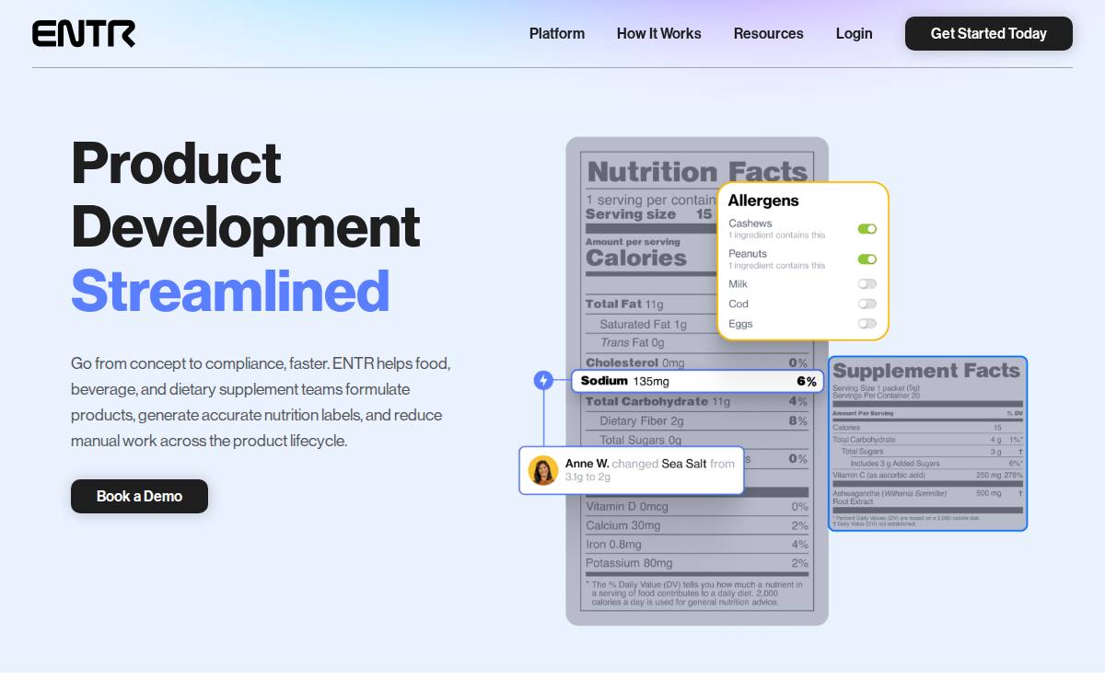Click the Book a Demo button
Viewport: 1105px width, 690px height.
click(x=139, y=496)
